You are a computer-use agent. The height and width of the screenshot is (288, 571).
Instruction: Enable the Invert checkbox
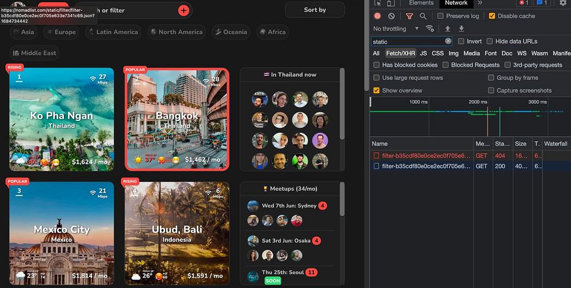pyautogui.click(x=461, y=42)
